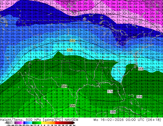163x126 pixels.
Task: Click the '500 hPa' level text
Action: point(33,120)
